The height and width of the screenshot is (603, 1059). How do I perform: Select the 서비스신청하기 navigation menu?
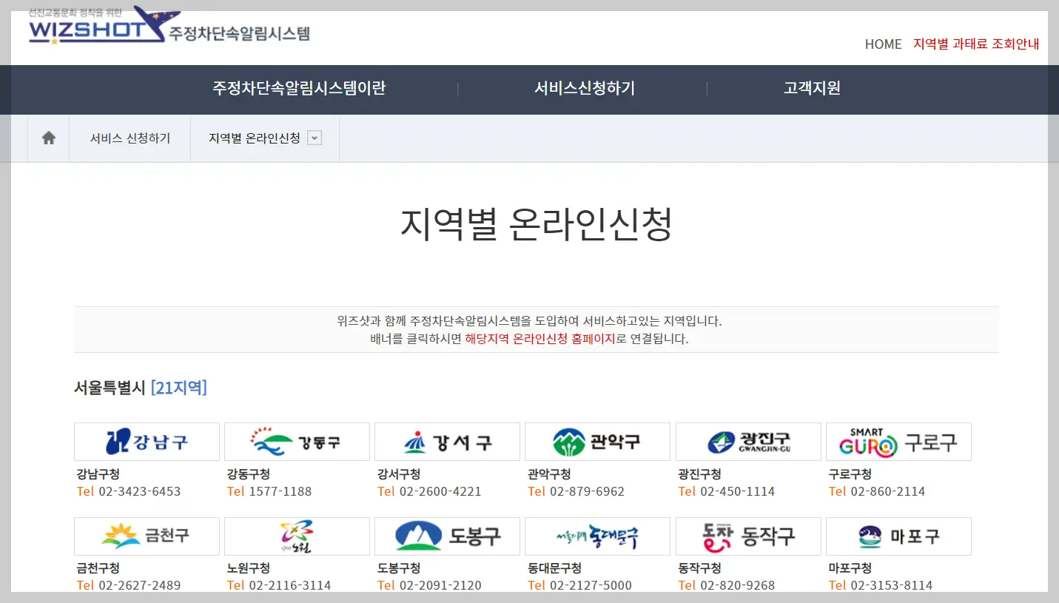(584, 90)
